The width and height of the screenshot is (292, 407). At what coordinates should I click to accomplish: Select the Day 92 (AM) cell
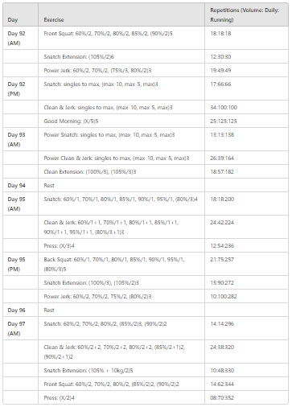point(20,38)
